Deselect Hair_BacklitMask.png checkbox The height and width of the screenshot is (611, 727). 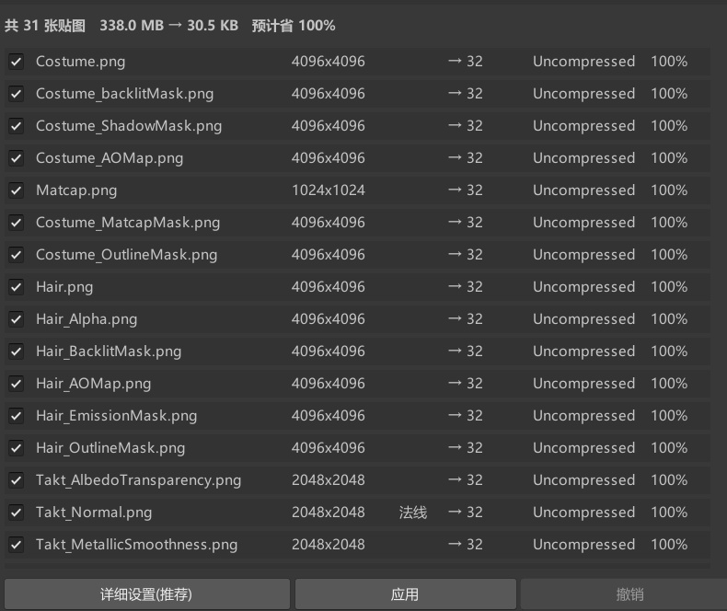[17, 352]
